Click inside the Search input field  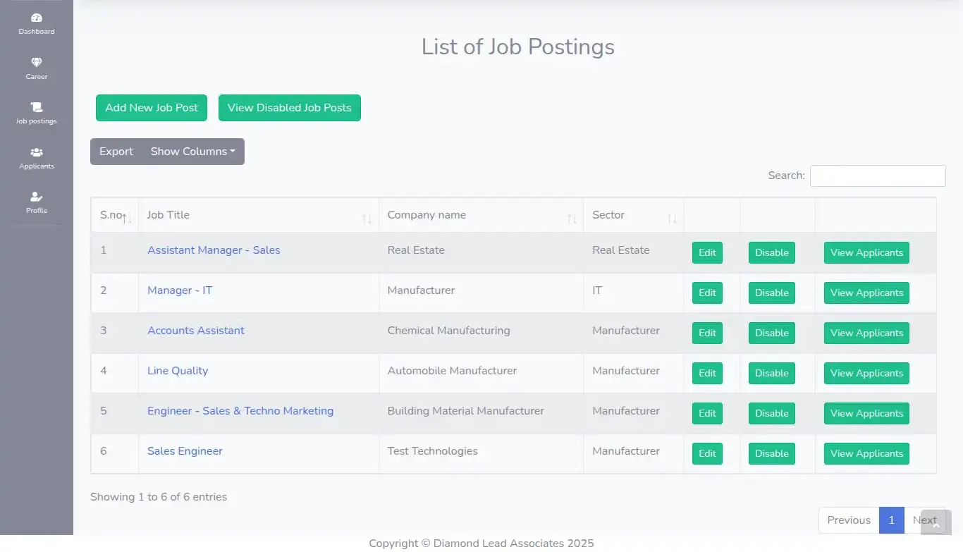[877, 175]
